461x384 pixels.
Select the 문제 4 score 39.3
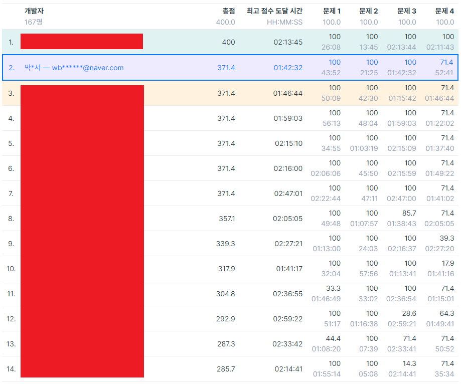[447, 238]
